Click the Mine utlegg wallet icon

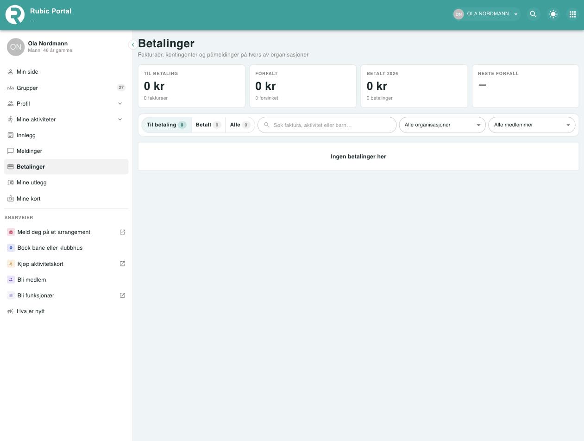pos(11,183)
